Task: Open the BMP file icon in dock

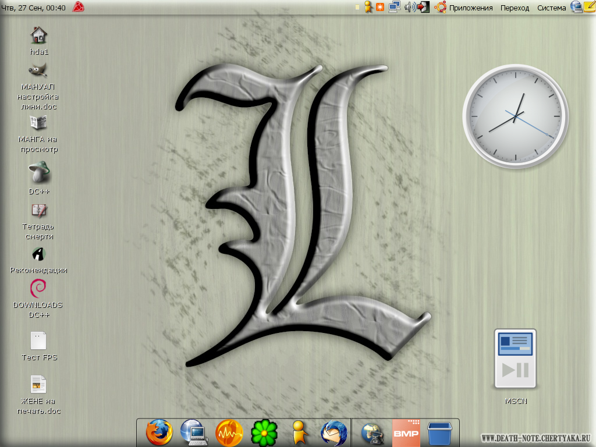Action: (406, 433)
